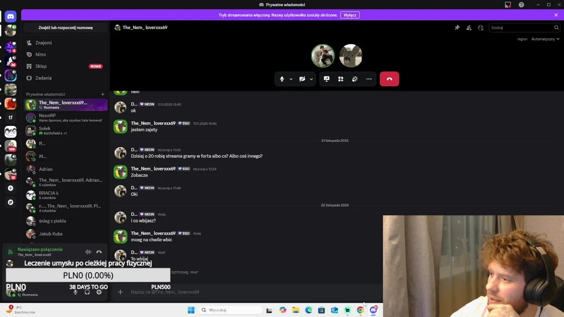The height and width of the screenshot is (317, 564).
Task: Click the EGO tag on the 'Zobacze' message
Action: coord(184,169)
